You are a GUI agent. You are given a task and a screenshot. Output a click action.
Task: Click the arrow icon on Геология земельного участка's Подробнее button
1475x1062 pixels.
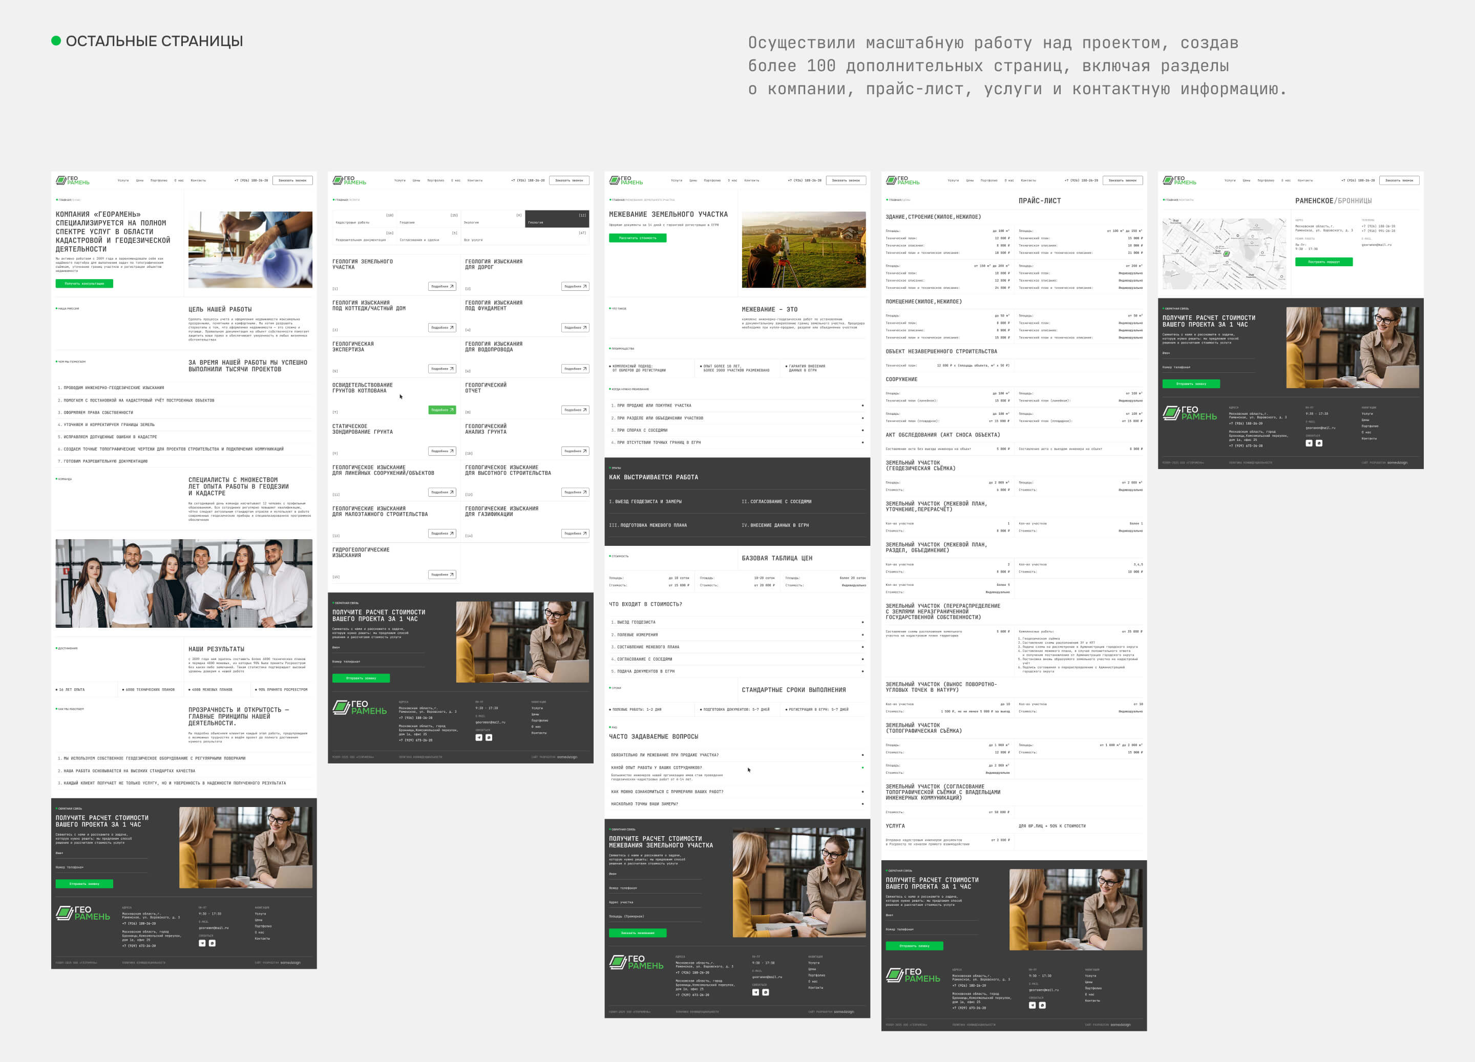click(x=451, y=286)
